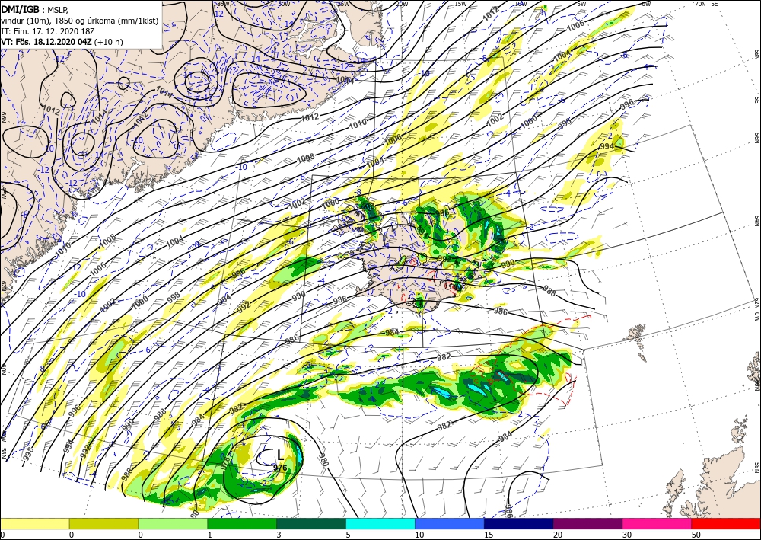Screen dimensions: 761x540
Task: Select the legend value '10' label
Action: point(419,535)
